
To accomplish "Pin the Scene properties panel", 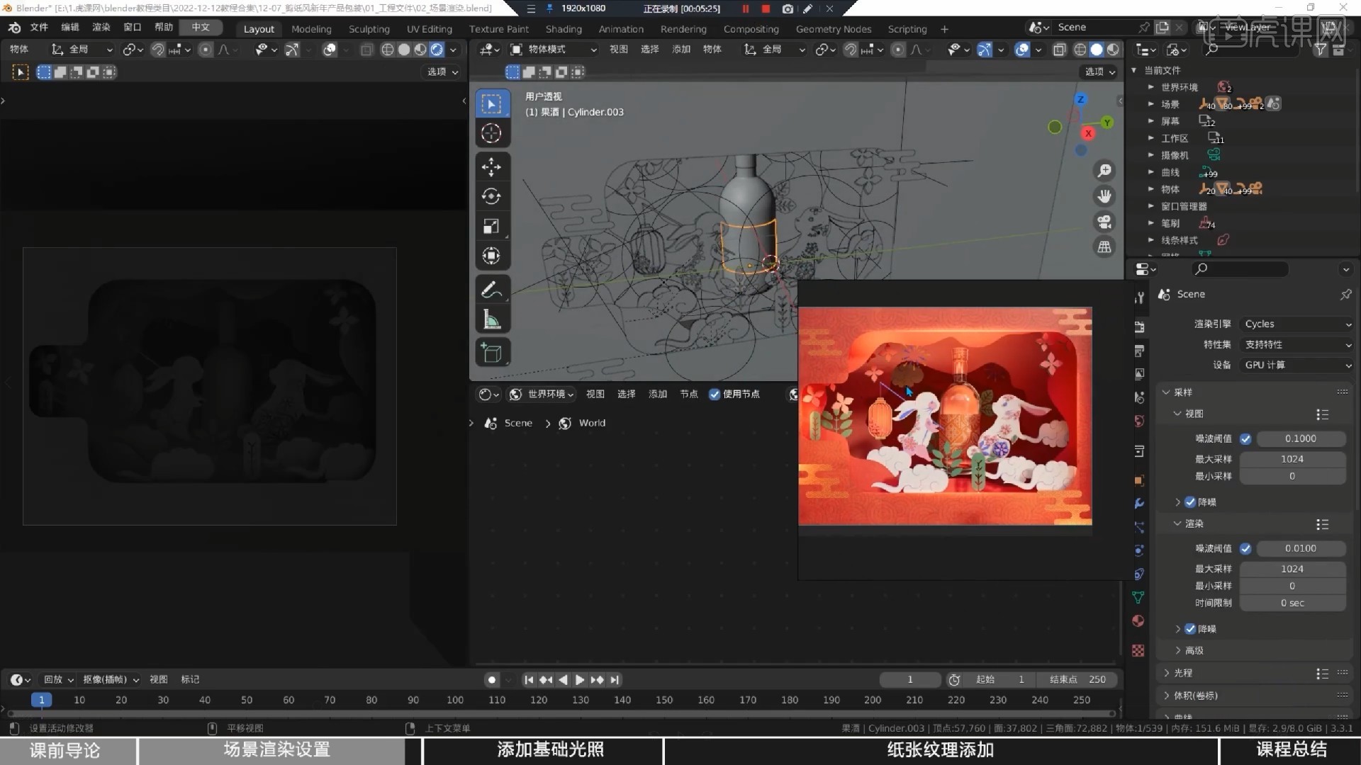I will coord(1345,294).
